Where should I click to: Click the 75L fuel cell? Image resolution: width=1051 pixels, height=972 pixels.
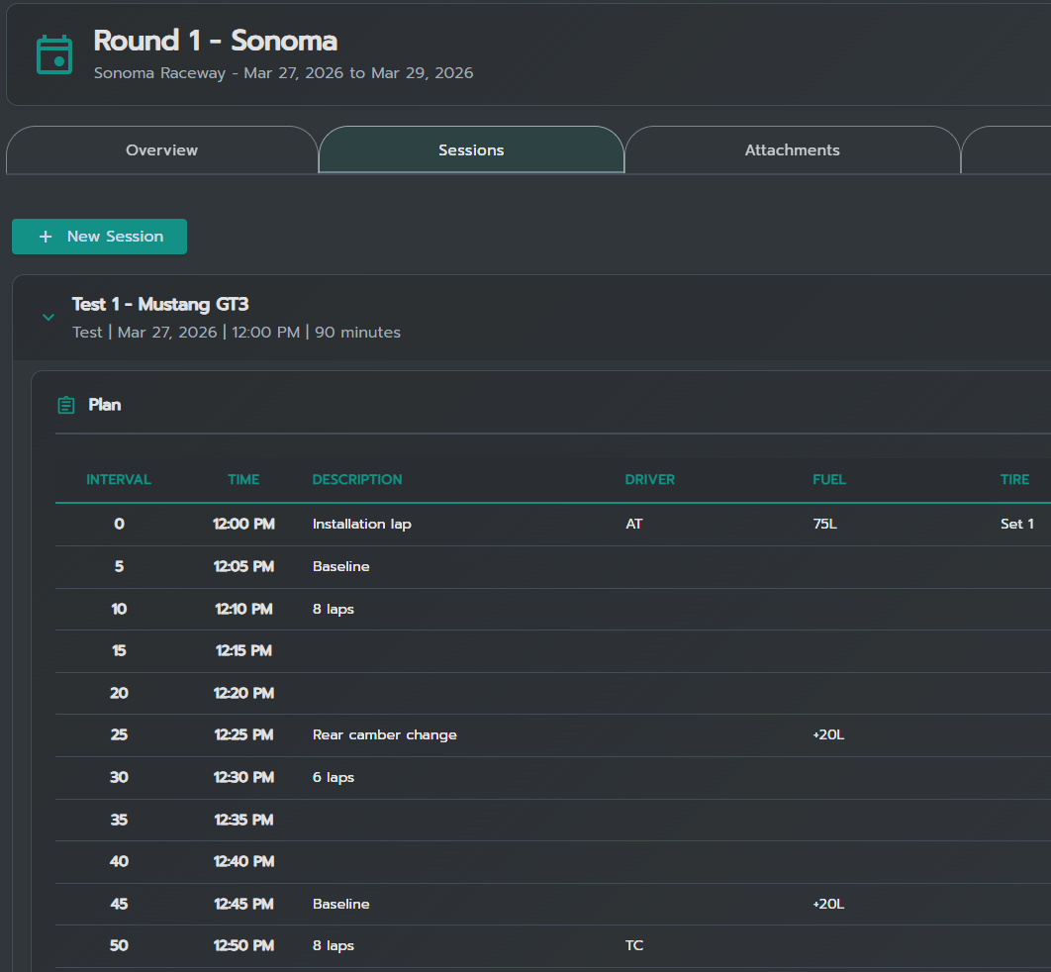pos(824,524)
